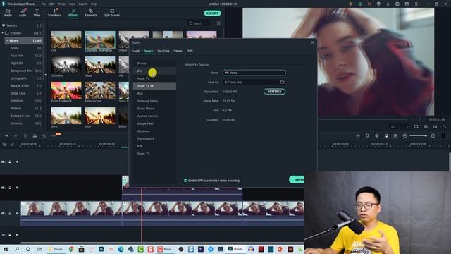
Task: Click the timeline zoom in plus icon
Action: pos(433,135)
